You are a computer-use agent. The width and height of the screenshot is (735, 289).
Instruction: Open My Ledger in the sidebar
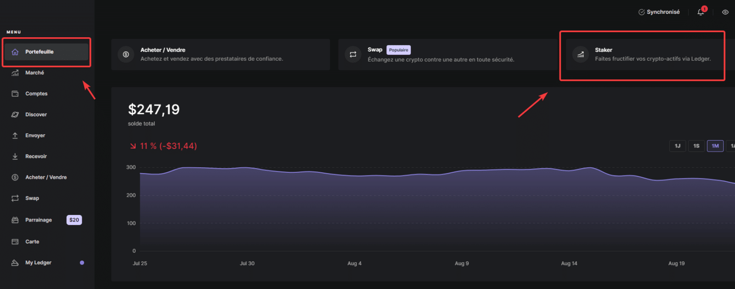(38, 263)
